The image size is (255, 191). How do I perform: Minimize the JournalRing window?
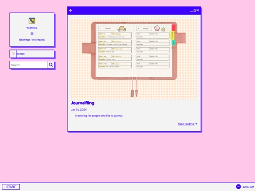tap(192, 11)
